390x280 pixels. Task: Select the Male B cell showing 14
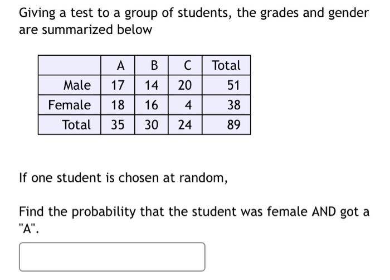[152, 85]
